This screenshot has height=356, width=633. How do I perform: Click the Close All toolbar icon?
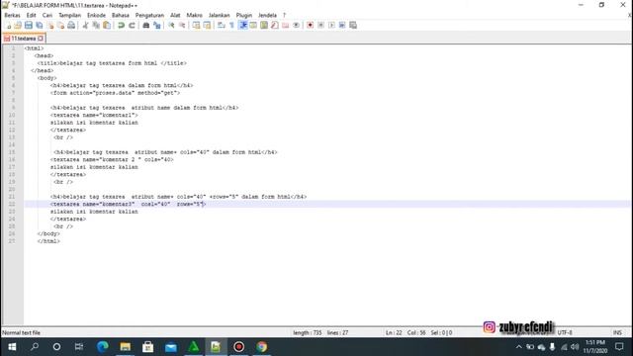tap(60, 26)
